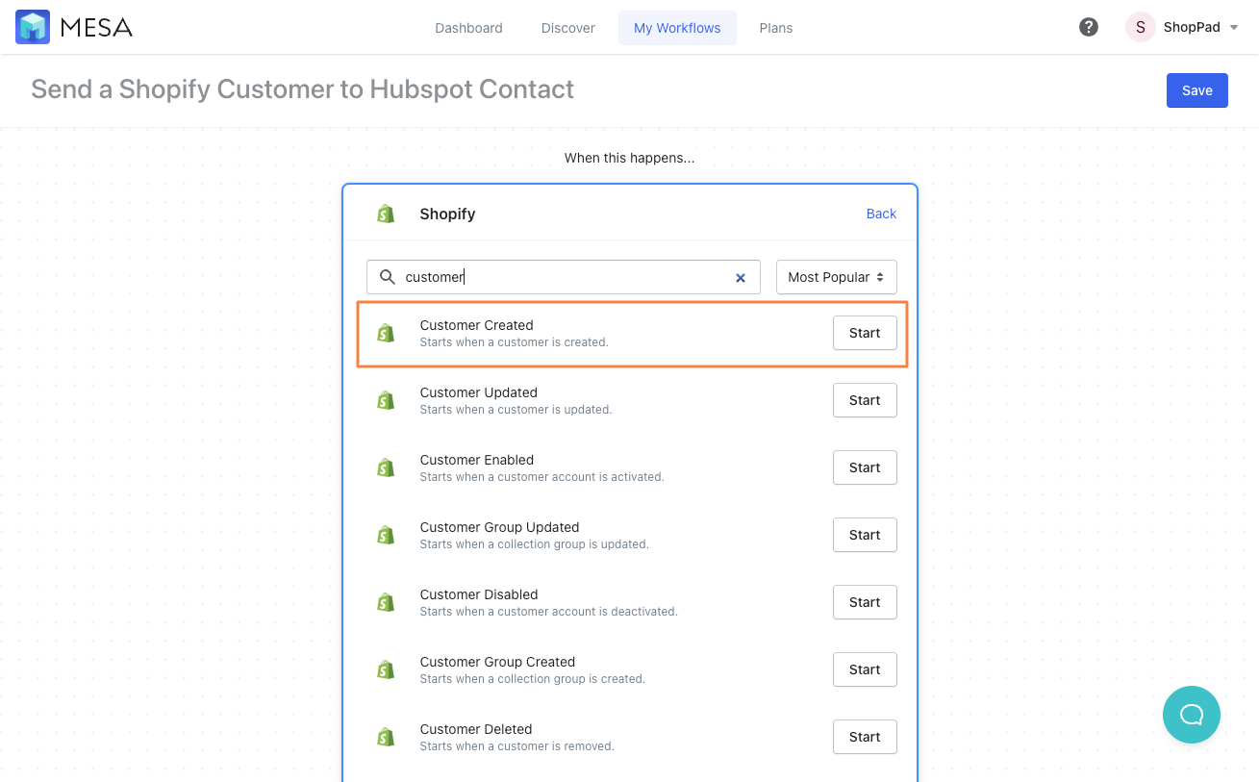Click Shopify icon beside Customer Disabled

pyautogui.click(x=386, y=602)
